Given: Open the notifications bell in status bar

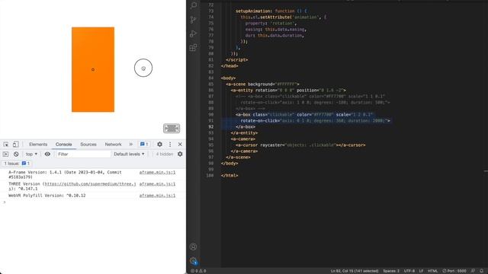Looking at the screenshot, I should click(482, 271).
